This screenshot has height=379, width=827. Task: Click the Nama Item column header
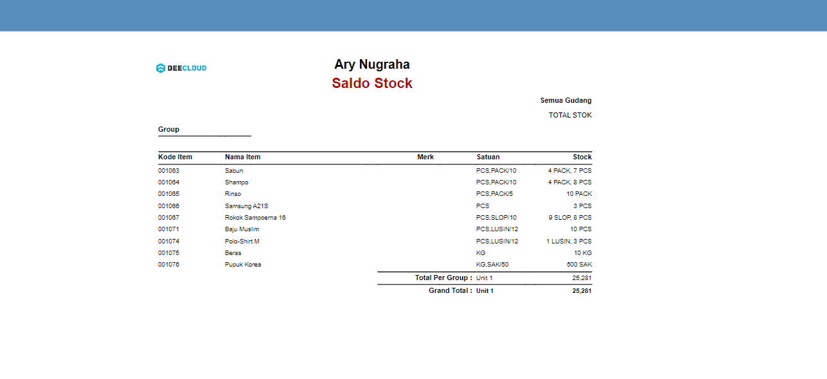coord(243,157)
